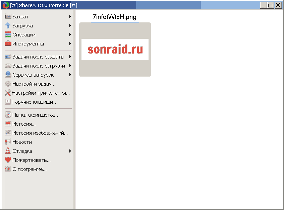This screenshot has height=210, width=284.
Task: Expand the Загрузка submenu arrow
Action: [70, 26]
